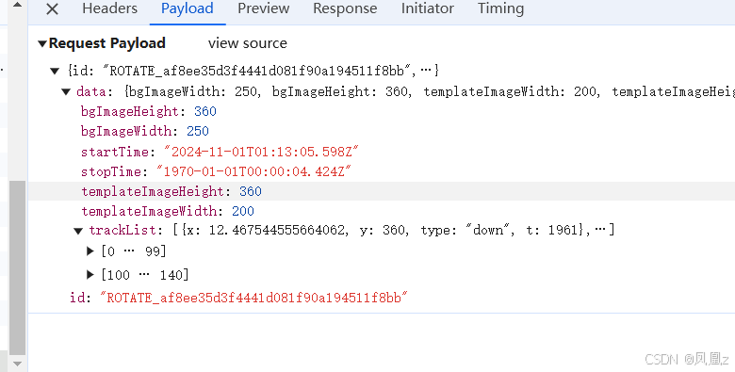Open the Headers tab
Viewport: 735px width, 372px height.
pos(109,8)
